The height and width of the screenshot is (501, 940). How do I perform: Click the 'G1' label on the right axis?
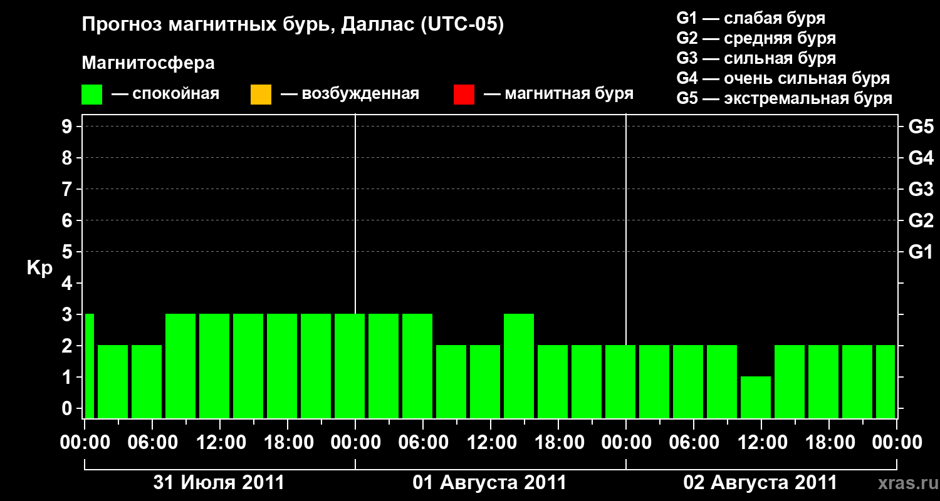921,252
